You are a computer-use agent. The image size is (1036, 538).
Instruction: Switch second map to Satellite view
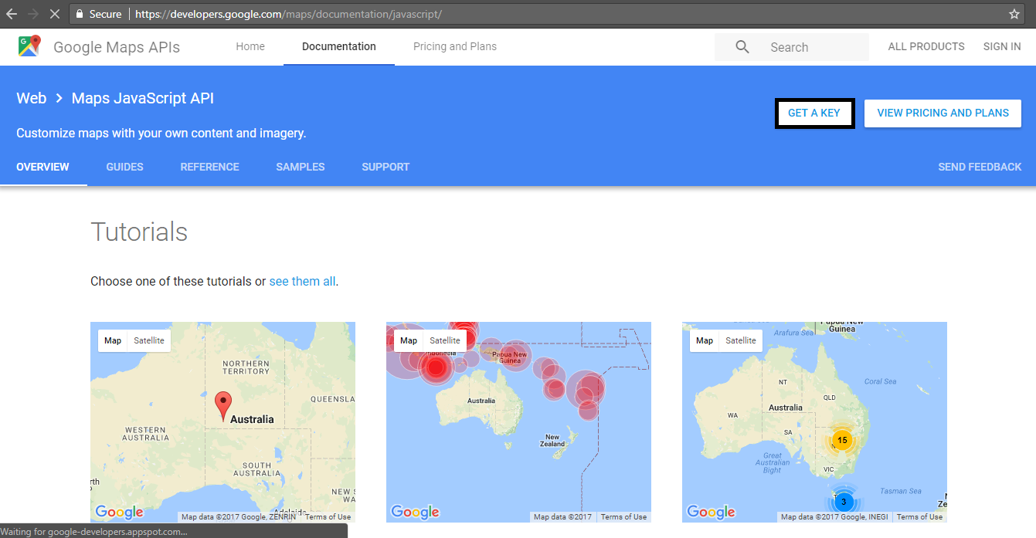[445, 340]
